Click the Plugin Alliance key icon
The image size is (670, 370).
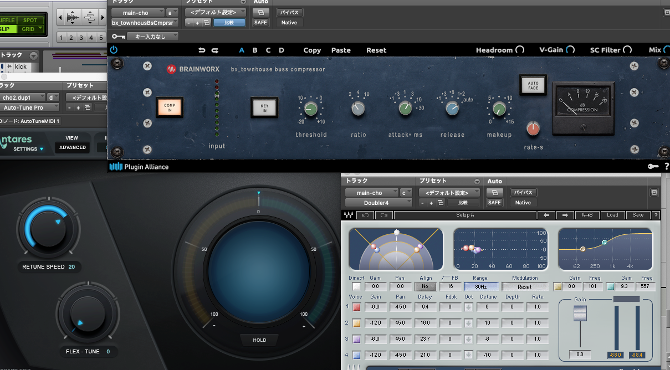point(653,166)
